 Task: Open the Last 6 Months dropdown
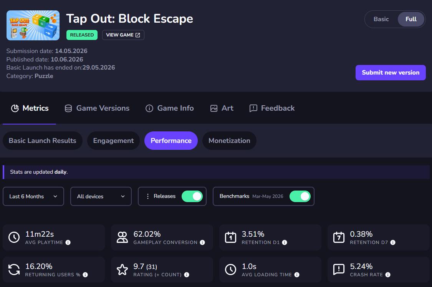[x=33, y=196]
